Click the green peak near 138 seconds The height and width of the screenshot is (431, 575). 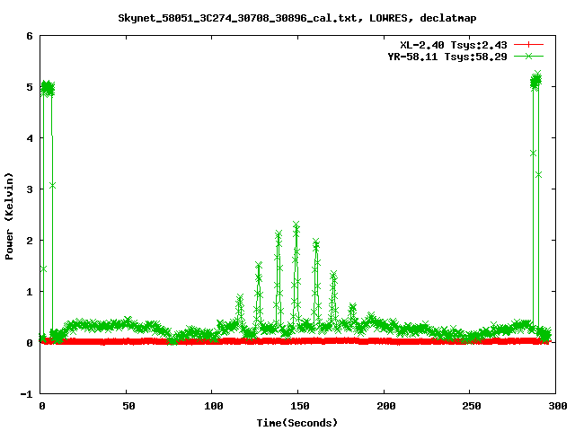click(x=279, y=236)
